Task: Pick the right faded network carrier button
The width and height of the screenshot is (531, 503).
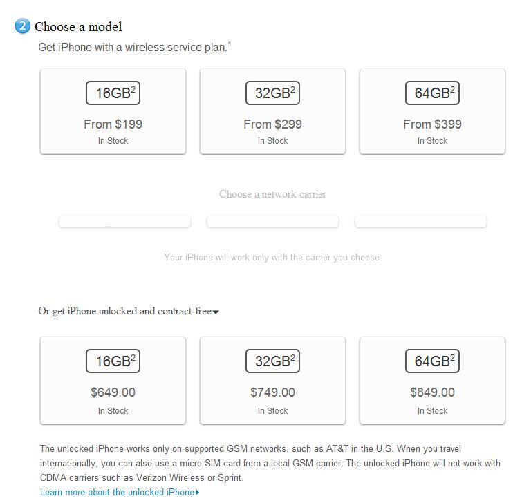Action: tap(420, 221)
